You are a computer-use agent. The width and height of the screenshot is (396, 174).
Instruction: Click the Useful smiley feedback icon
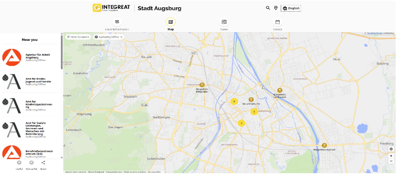click(x=19, y=163)
